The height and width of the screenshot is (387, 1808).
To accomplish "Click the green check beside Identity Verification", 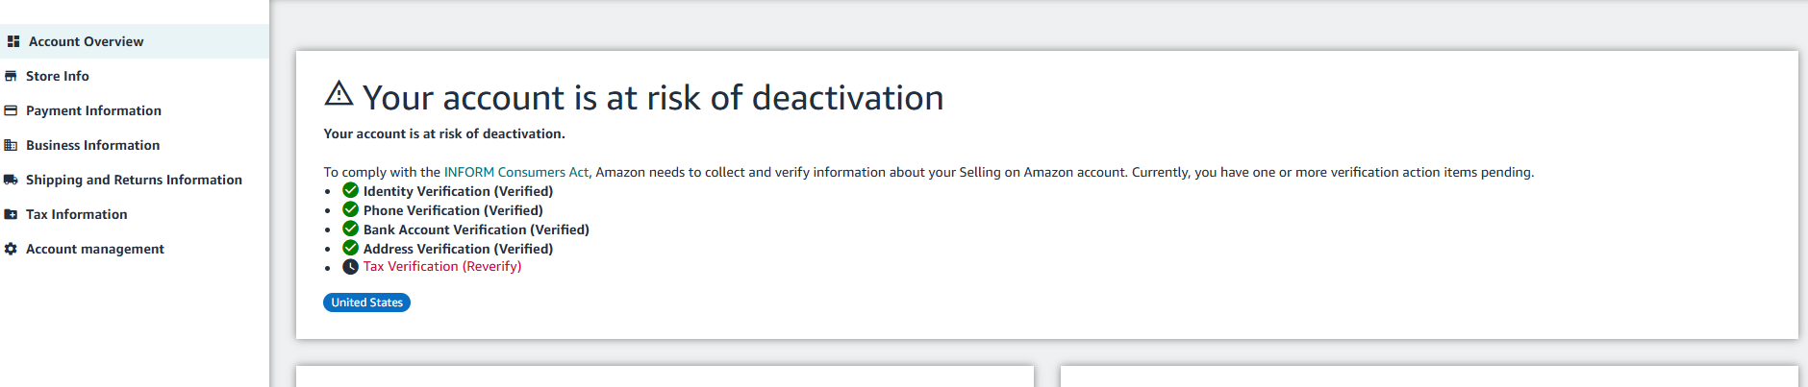I will (350, 190).
